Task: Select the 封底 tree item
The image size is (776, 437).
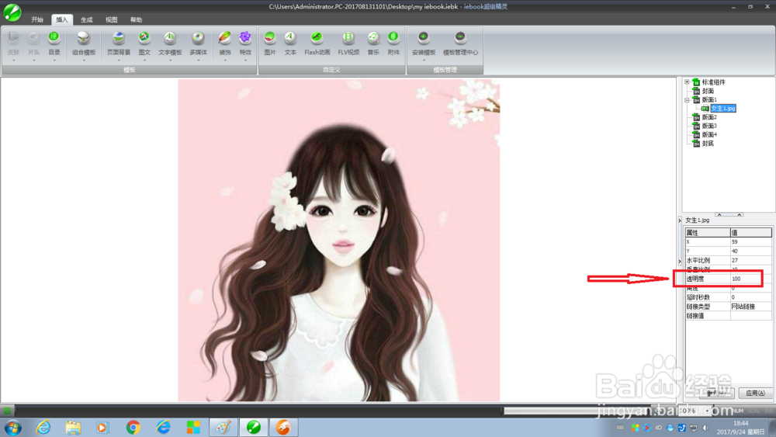Action: click(708, 144)
